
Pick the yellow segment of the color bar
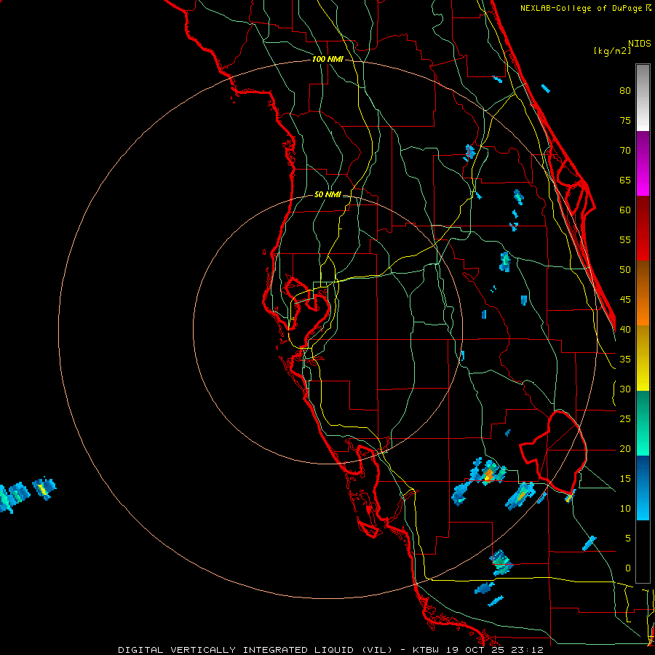tap(643, 358)
